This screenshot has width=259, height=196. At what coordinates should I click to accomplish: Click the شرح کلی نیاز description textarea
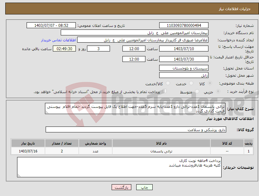tap(135, 109)
